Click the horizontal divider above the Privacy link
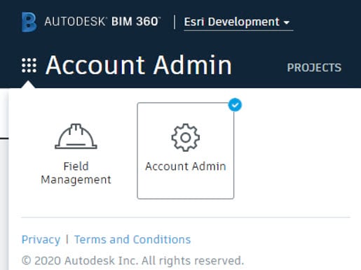The image size is (361, 270). 186,218
